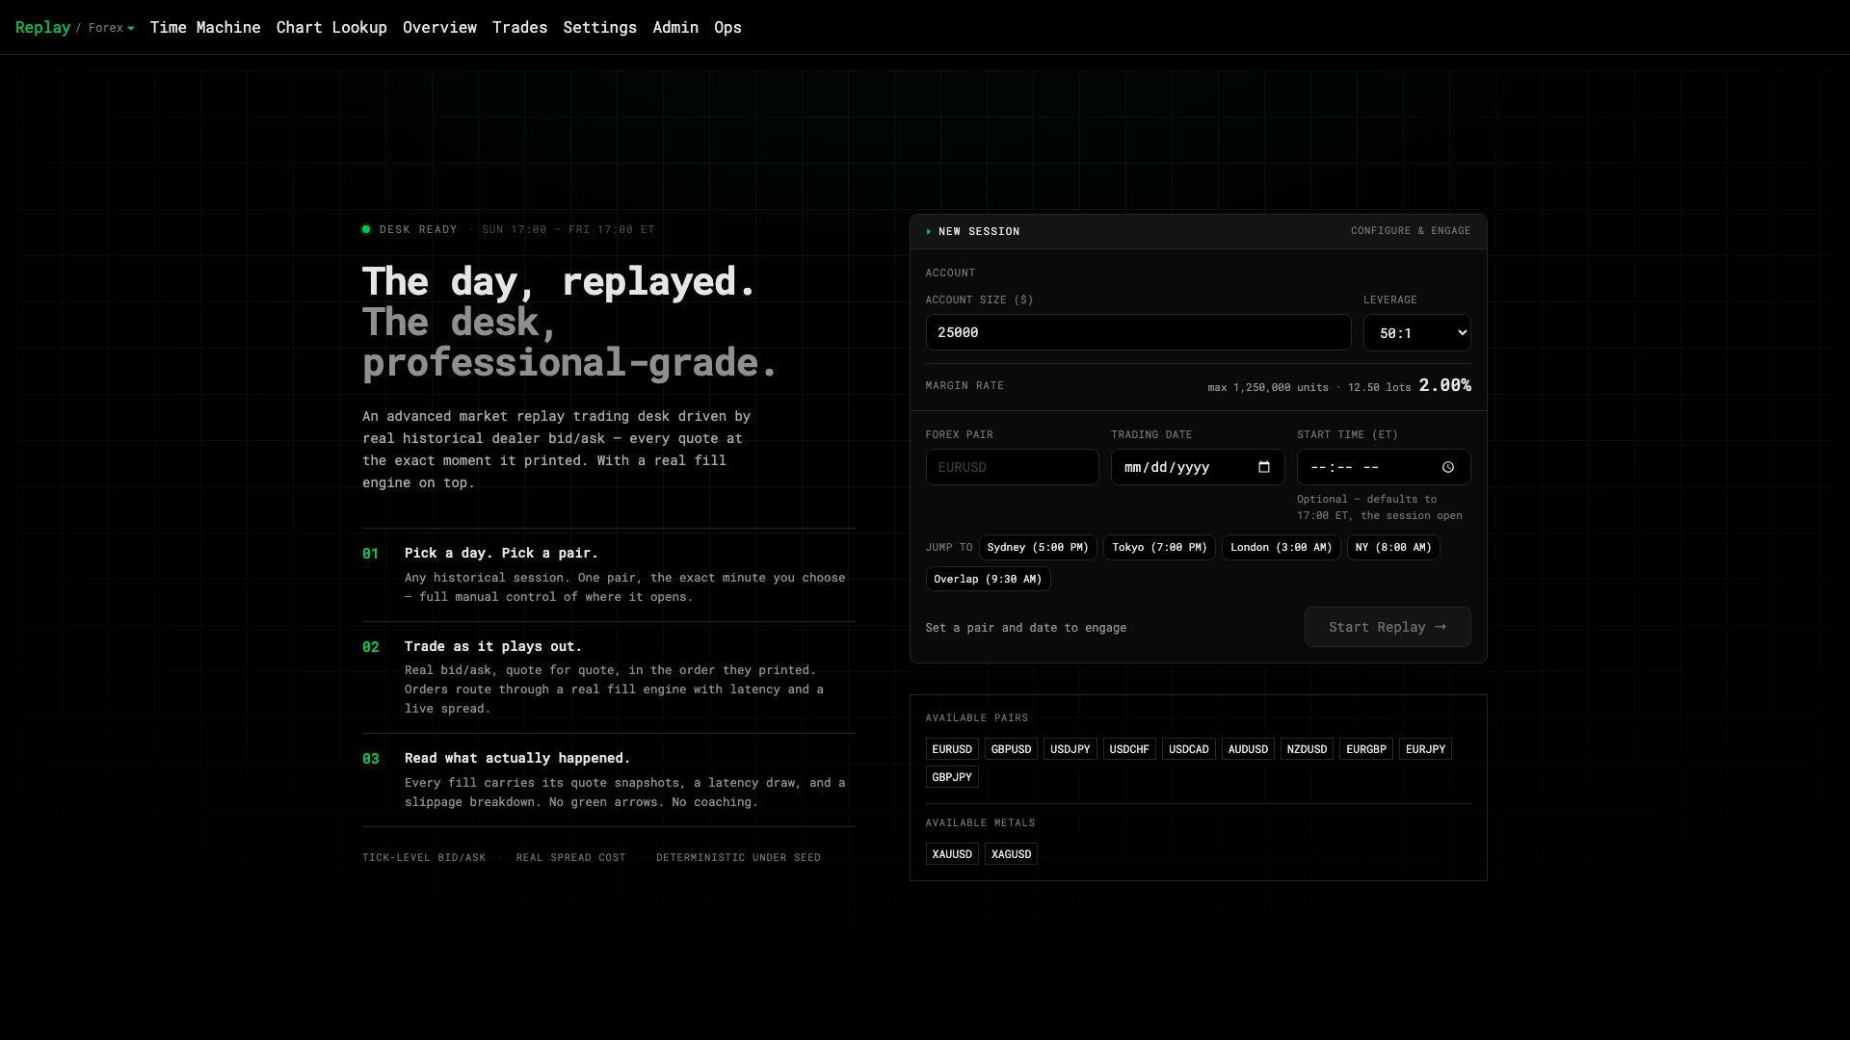Select the XAUUSD metal chip

[952, 854]
